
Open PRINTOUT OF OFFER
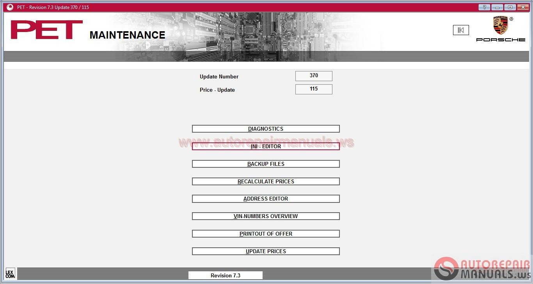266,234
